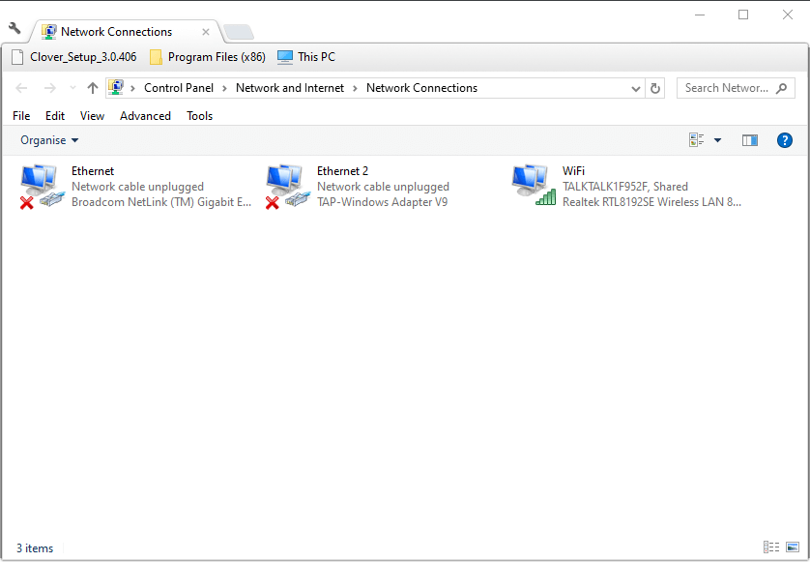Click TALKTALK1F952F, Shared status text

coord(625,187)
